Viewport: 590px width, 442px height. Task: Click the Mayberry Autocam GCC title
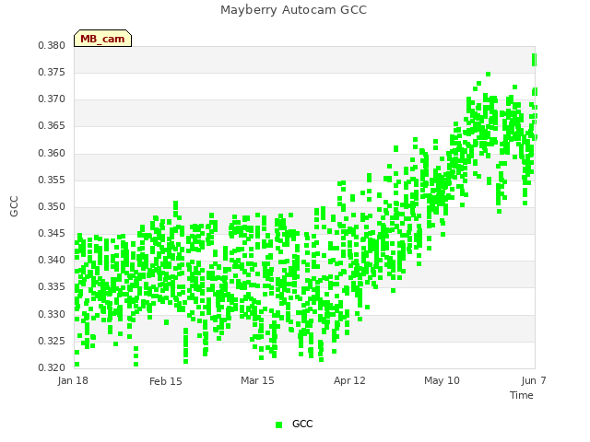(x=293, y=10)
